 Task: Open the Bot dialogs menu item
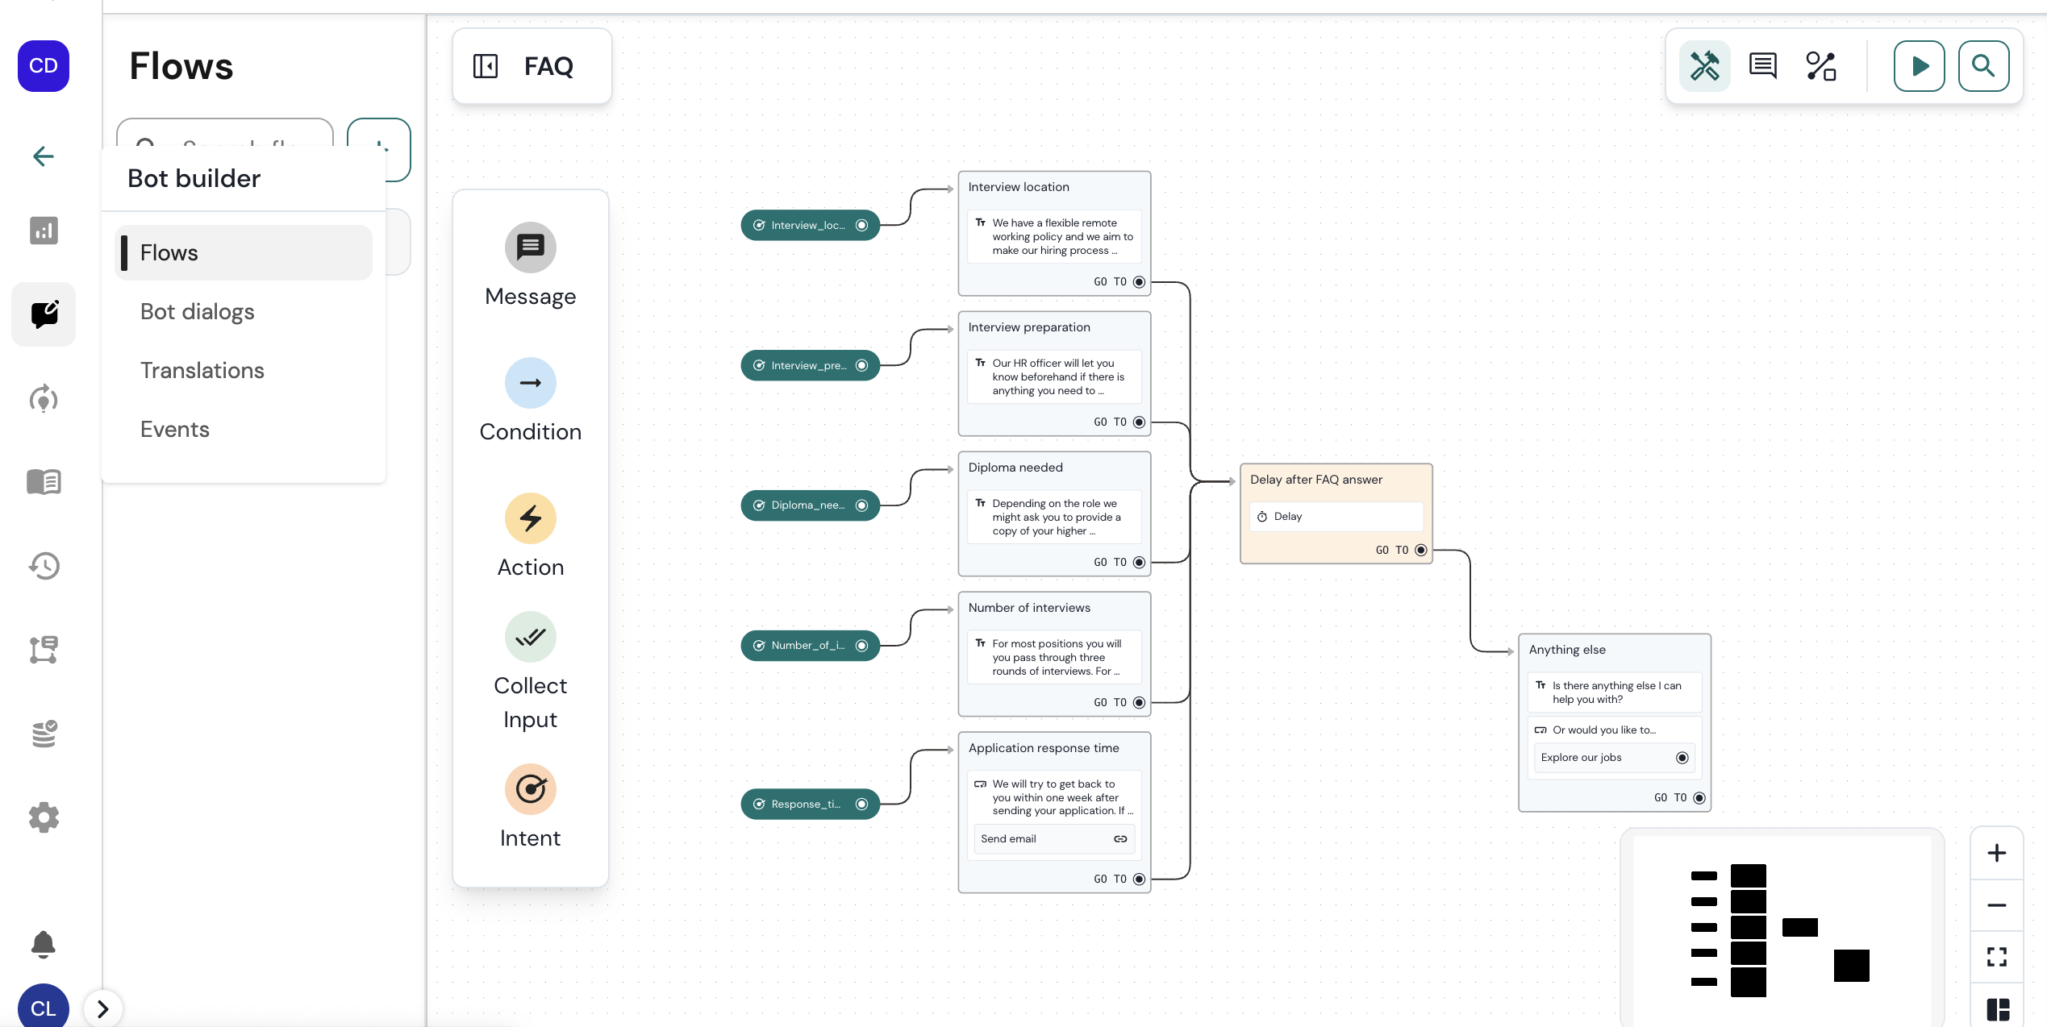197,312
